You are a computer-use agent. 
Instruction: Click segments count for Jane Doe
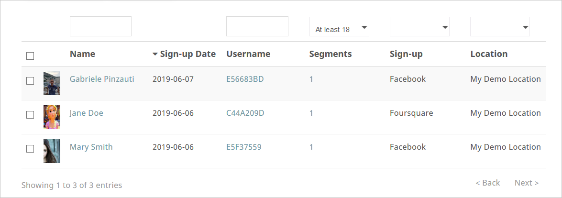[x=311, y=113]
